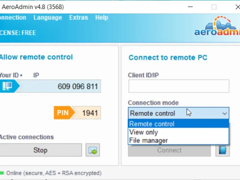The height and width of the screenshot is (180, 240).
Task: Open the Help menu
Action: [x=102, y=18]
